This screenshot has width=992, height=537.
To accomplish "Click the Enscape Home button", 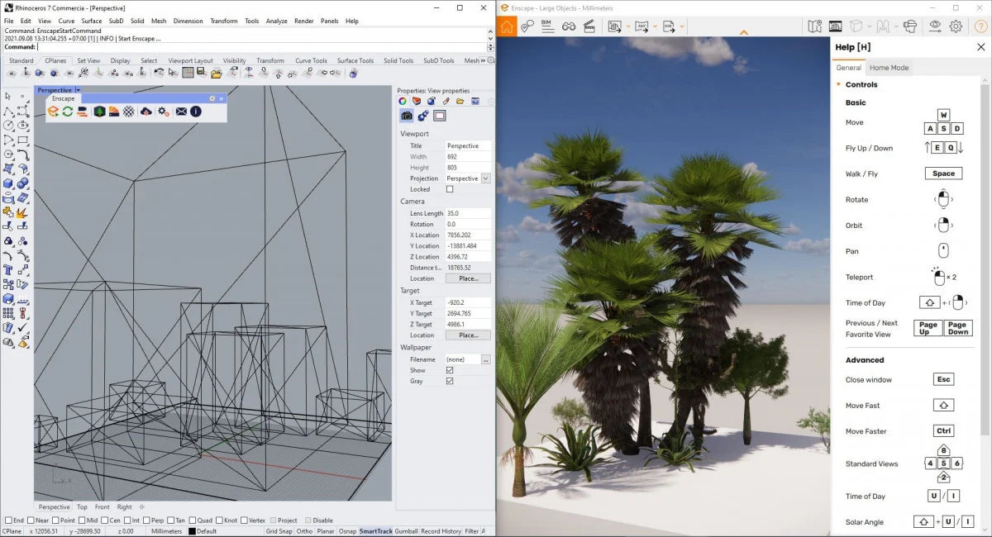I will (507, 26).
